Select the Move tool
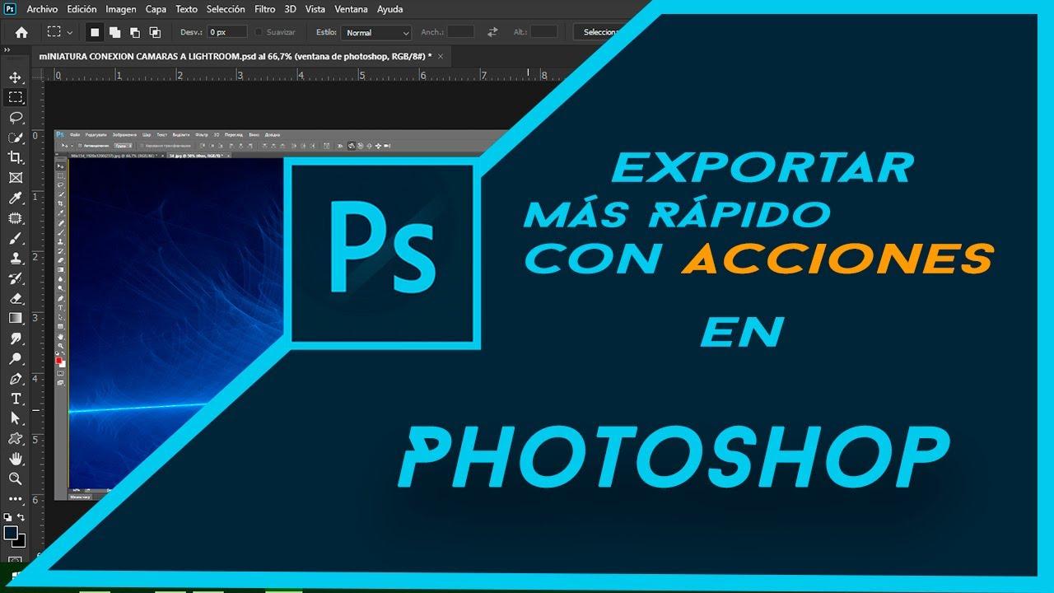 click(x=15, y=77)
